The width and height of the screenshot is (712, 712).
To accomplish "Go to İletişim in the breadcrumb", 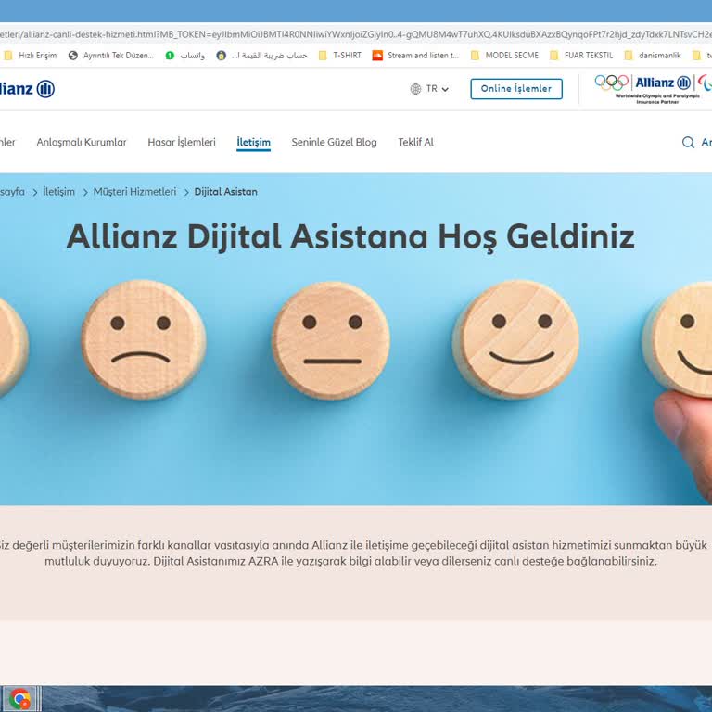I will tap(58, 192).
